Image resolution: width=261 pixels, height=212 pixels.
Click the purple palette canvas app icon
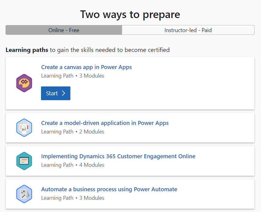point(24,83)
